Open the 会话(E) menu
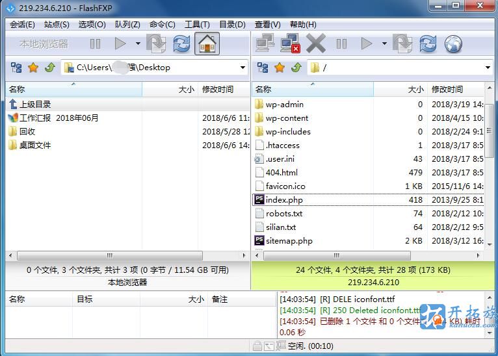This screenshot has height=356, width=498. pos(22,25)
